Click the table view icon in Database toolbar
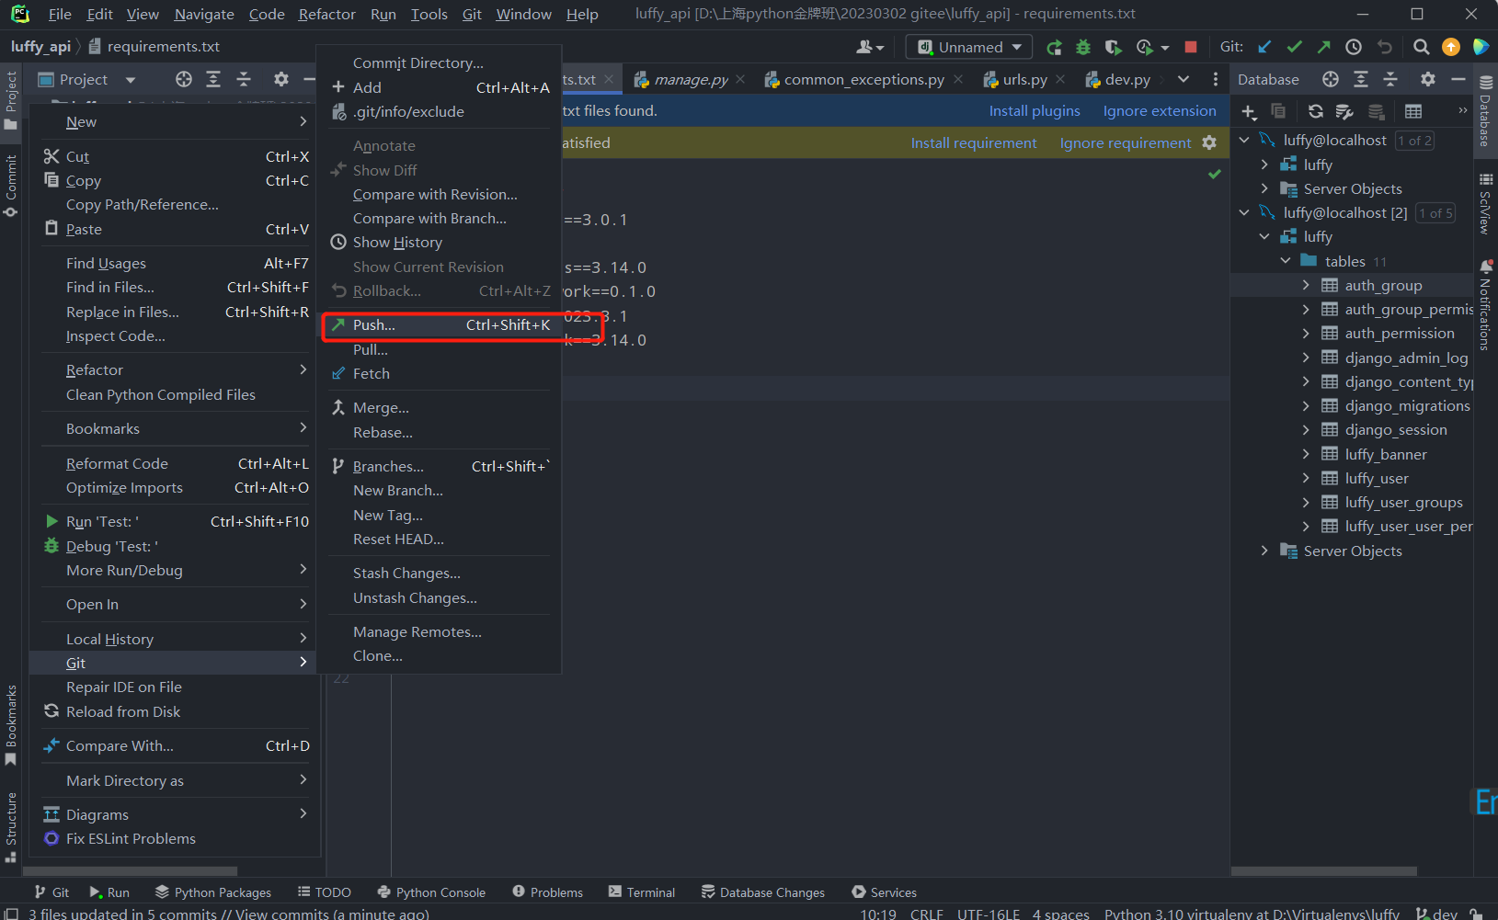 (x=1413, y=111)
